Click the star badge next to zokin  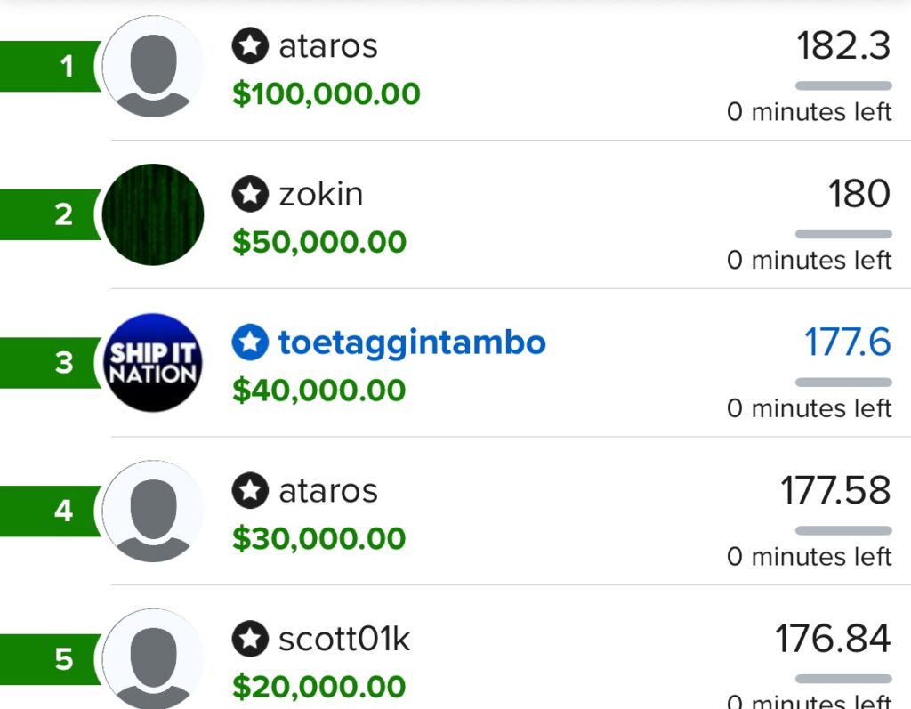click(250, 194)
